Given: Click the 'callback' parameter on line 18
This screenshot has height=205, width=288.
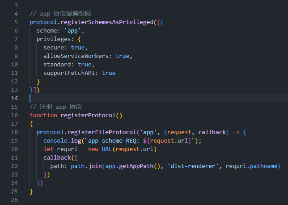Looking at the screenshot, I should click(212, 132).
